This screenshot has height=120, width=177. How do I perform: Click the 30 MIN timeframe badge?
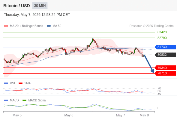tap(40, 6)
